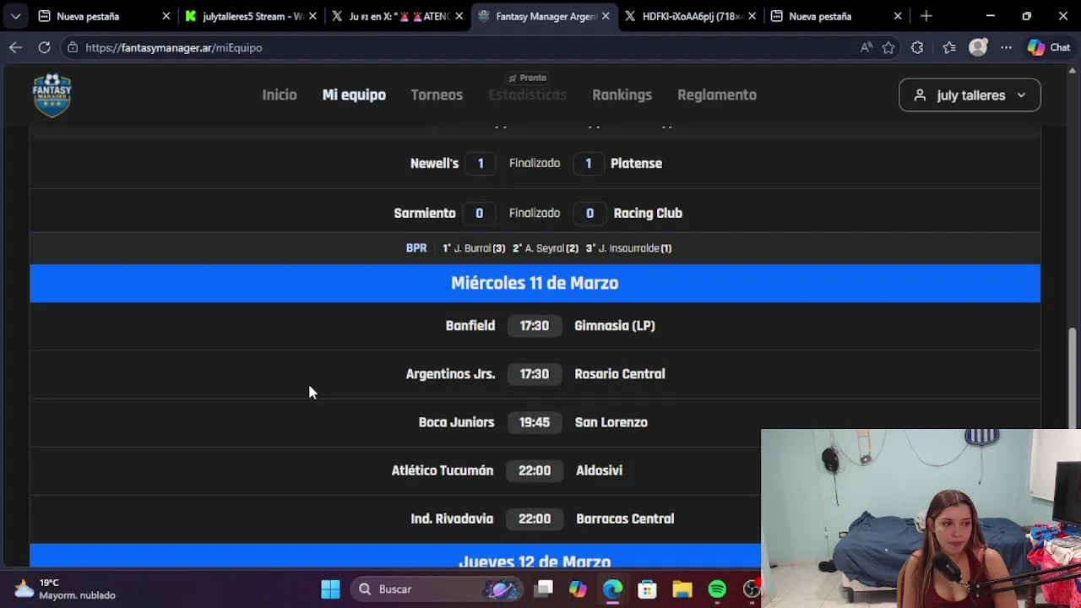The height and width of the screenshot is (608, 1081).
Task: Click A. Seyral (2) in BPR row
Action: (x=546, y=248)
